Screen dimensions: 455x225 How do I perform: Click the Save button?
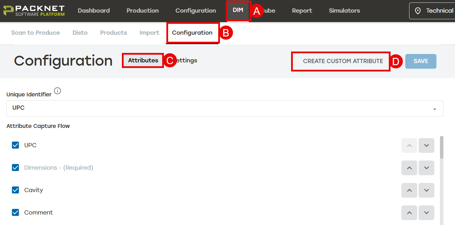click(x=421, y=61)
